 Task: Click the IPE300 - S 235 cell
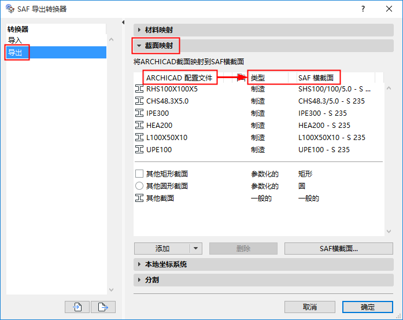pyautogui.click(x=323, y=113)
